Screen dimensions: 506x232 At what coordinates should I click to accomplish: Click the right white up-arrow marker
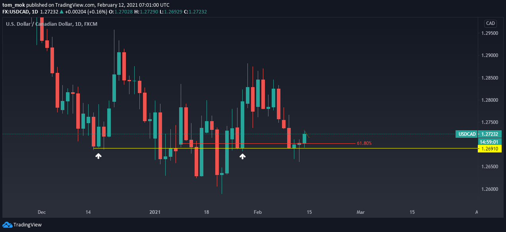click(x=242, y=156)
